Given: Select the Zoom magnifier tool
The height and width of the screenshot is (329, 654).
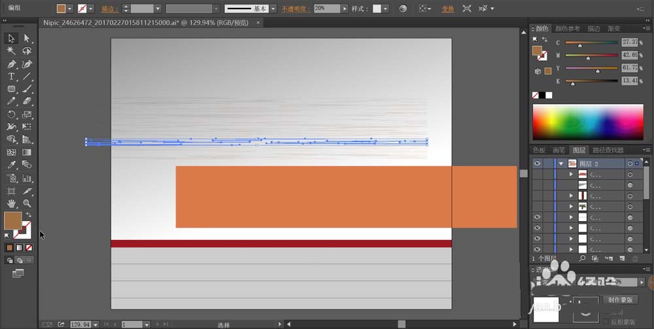Looking at the screenshot, I should tap(27, 204).
